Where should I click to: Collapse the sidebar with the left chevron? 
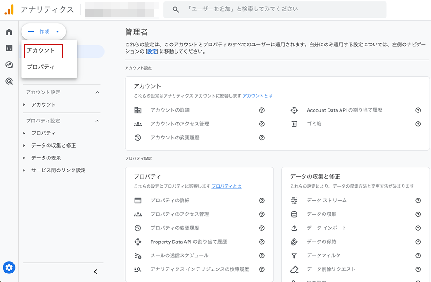[x=95, y=272]
